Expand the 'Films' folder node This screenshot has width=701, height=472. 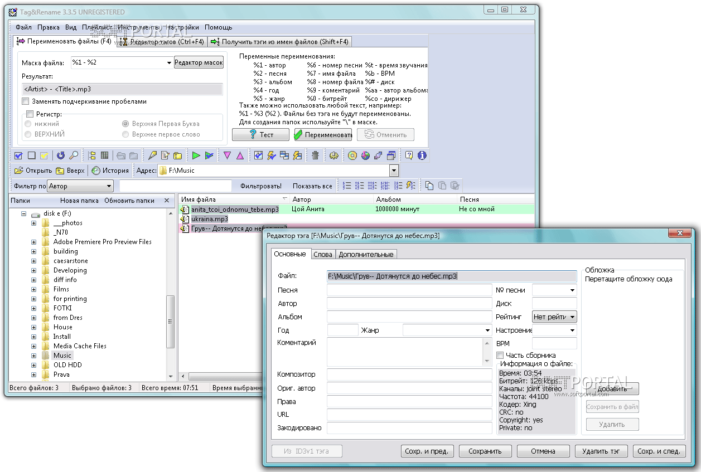tap(33, 289)
